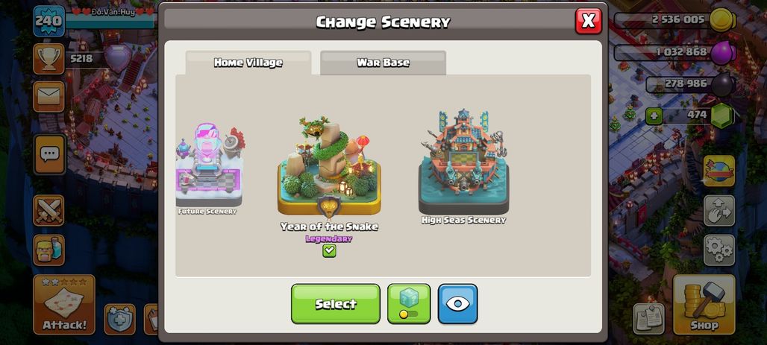Click the green plus to add gems
This screenshot has width=767, height=345.
[x=653, y=116]
